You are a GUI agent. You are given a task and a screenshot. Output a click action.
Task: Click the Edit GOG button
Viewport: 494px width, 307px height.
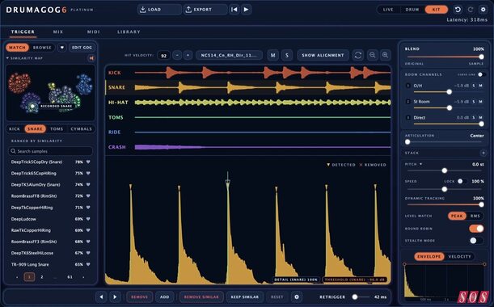coord(82,48)
